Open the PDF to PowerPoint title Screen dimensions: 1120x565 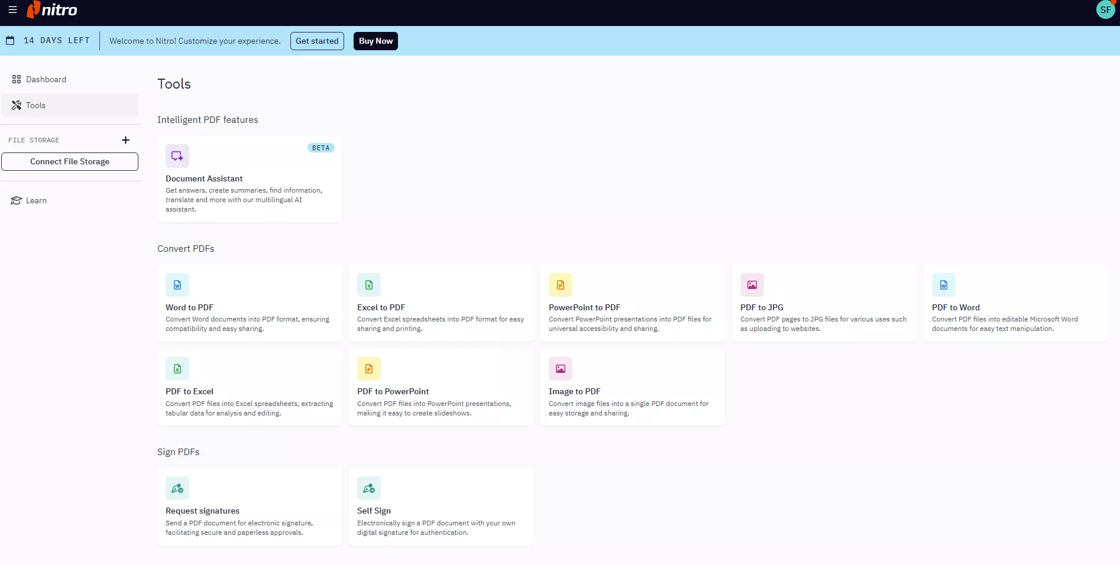393,391
